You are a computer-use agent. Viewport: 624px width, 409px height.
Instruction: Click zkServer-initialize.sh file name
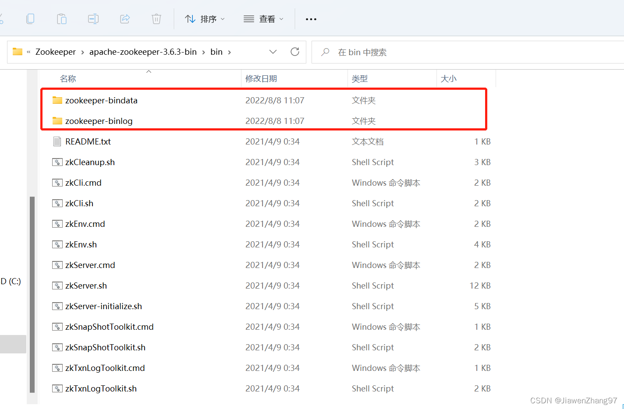(103, 306)
